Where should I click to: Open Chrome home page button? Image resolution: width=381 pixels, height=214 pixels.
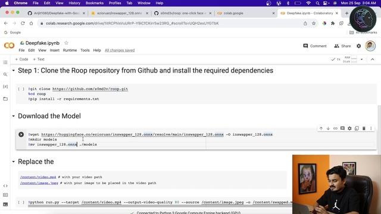point(31,23)
